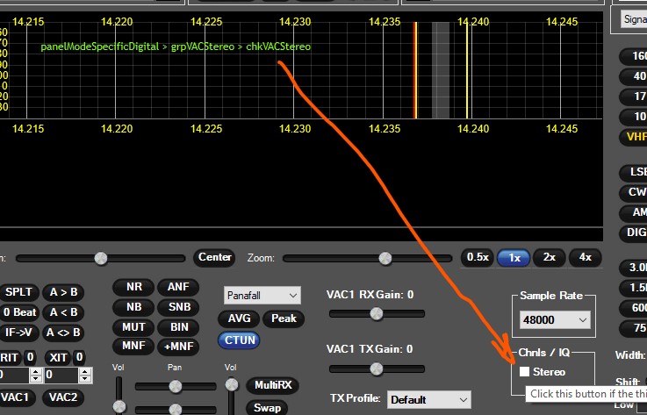Toggle MUT to mute audio
Screen dimensions: 647x415
click(133, 327)
